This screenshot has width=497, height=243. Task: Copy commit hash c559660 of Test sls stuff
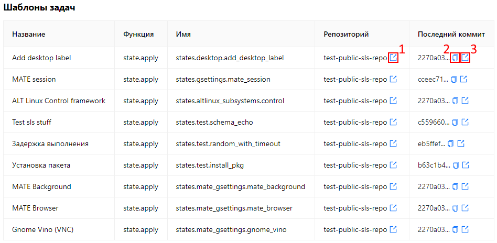point(455,122)
